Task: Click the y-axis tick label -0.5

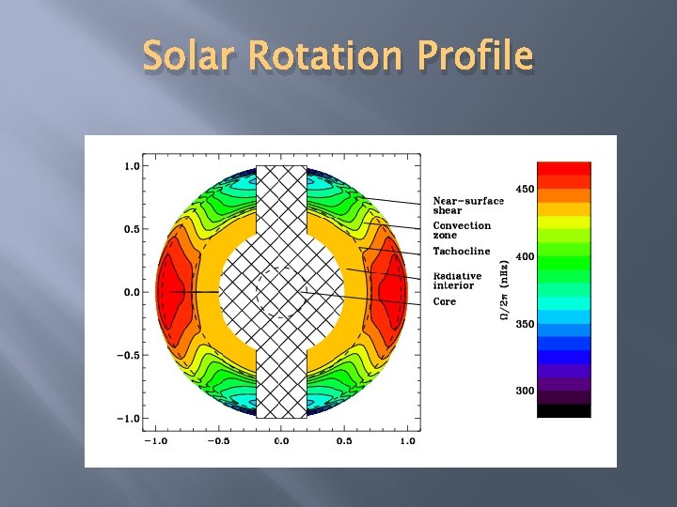Action: coord(129,355)
